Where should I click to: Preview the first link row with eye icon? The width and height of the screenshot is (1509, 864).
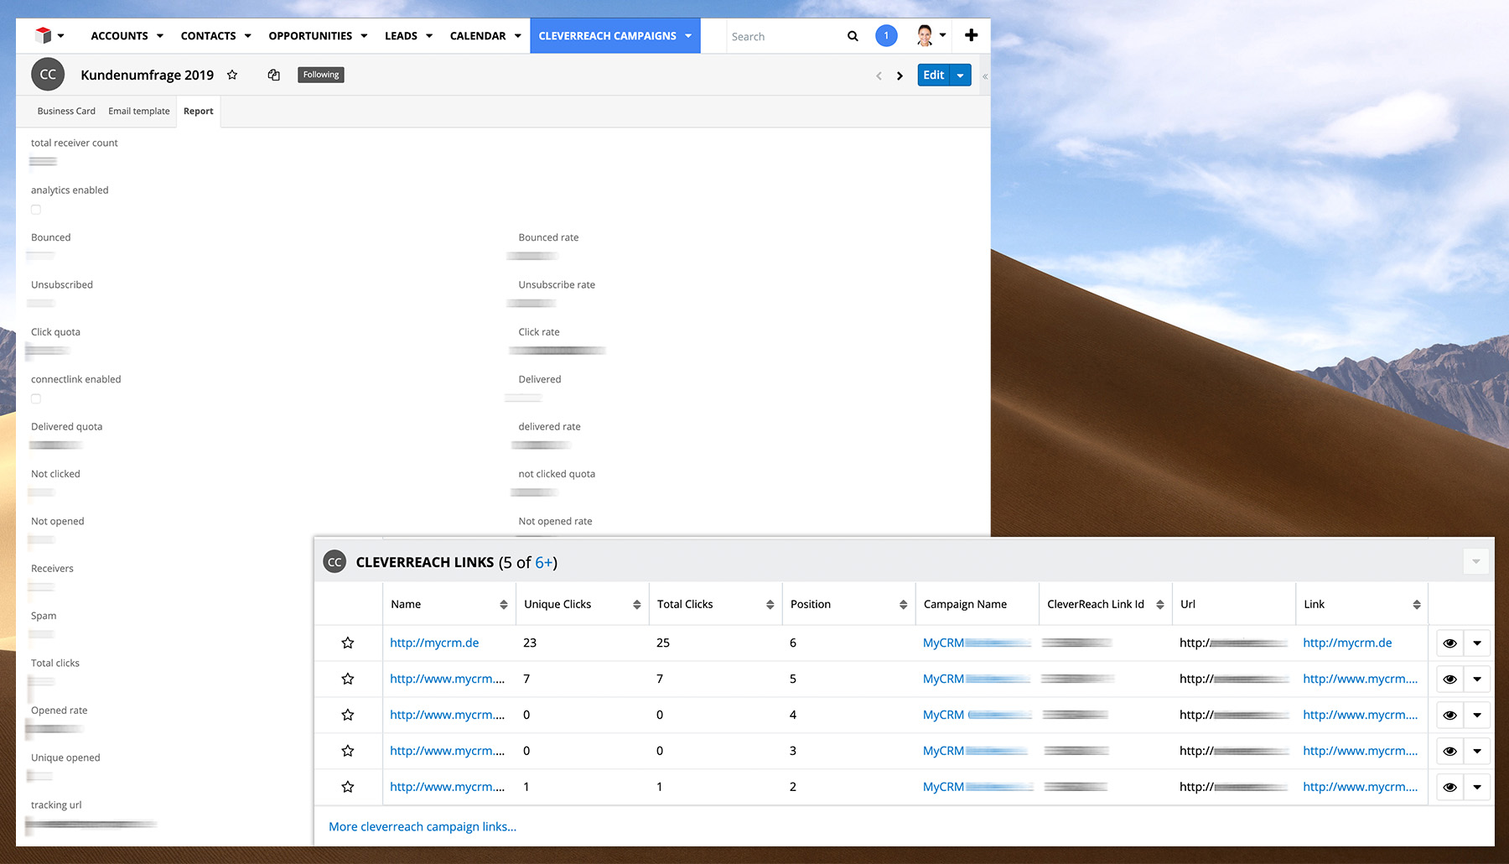(1449, 643)
